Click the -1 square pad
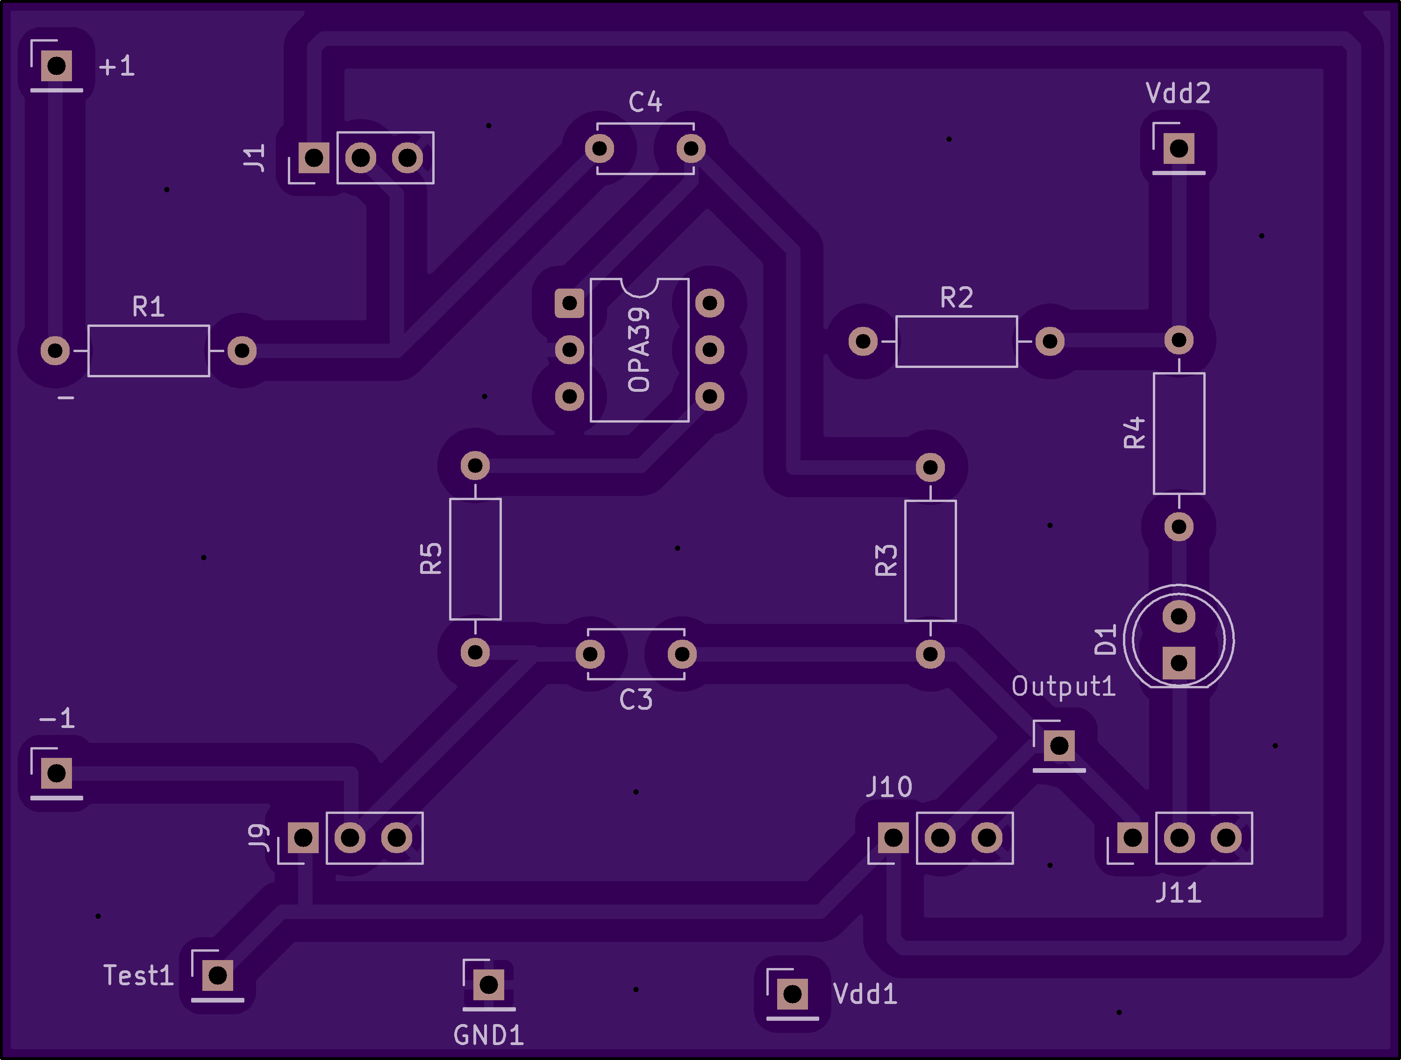The height and width of the screenshot is (1060, 1401). [x=57, y=773]
